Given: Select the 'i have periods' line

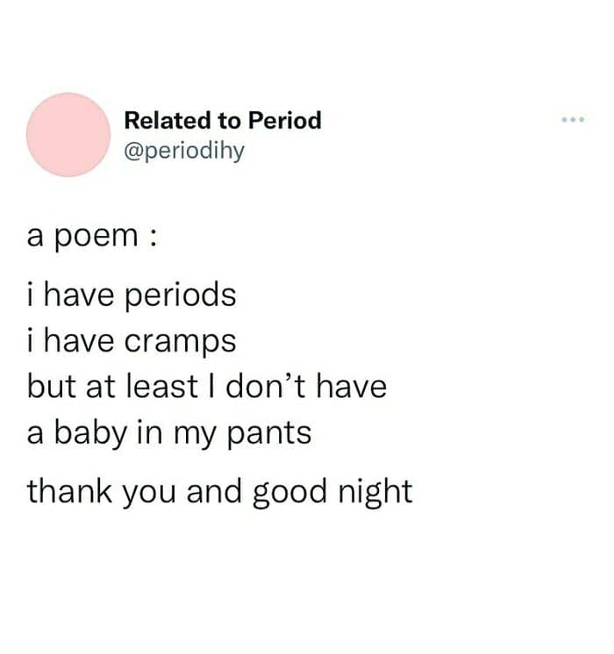Looking at the screenshot, I should click(132, 295).
